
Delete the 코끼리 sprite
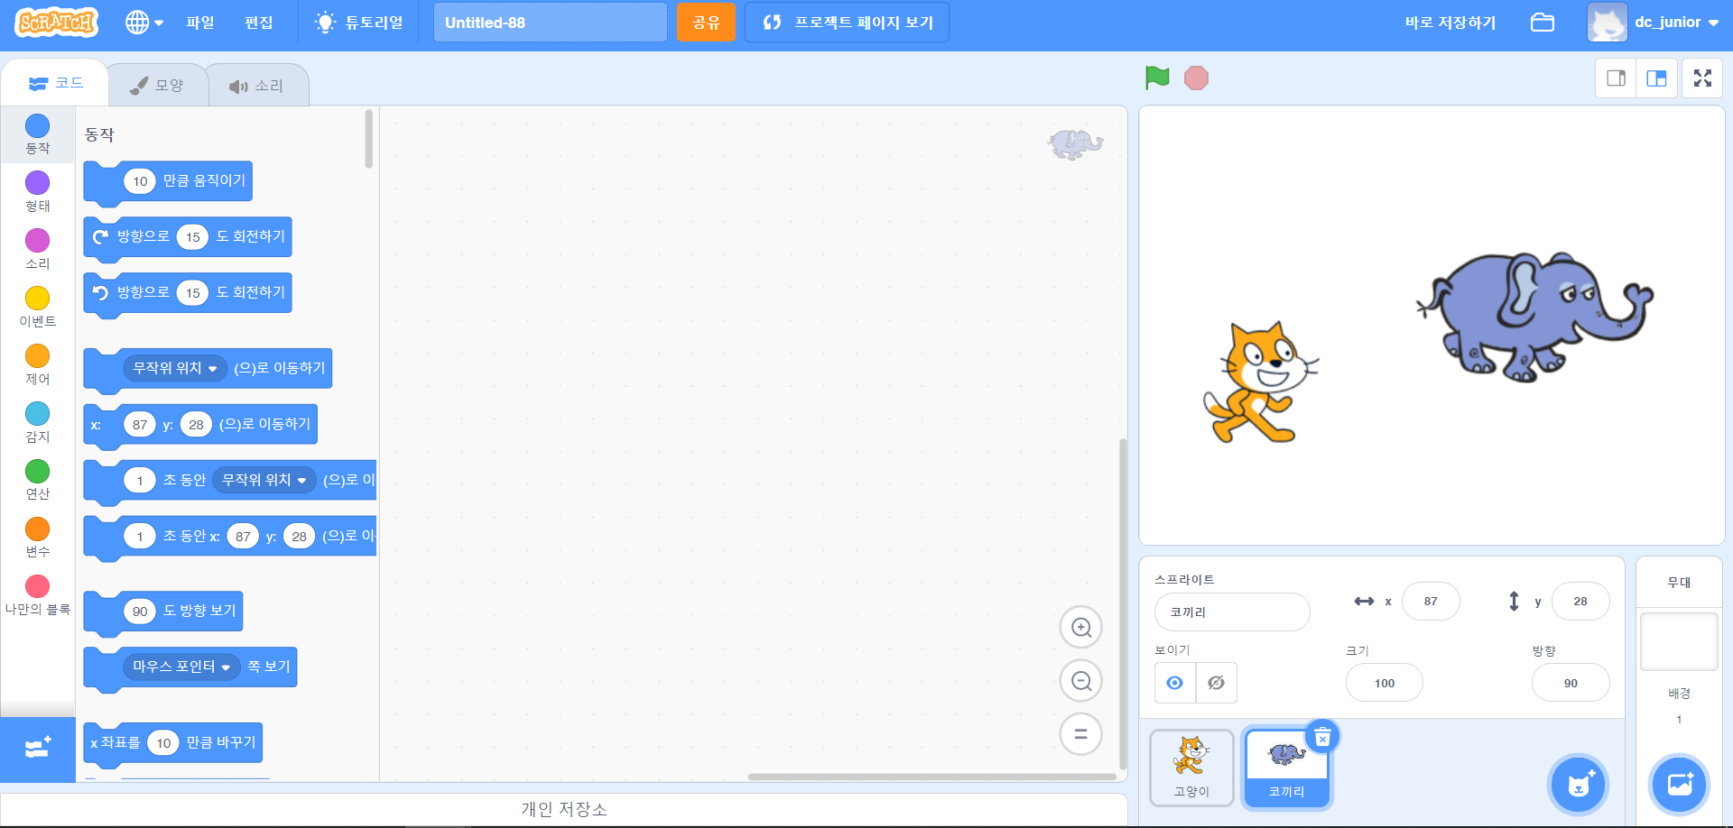[1322, 738]
